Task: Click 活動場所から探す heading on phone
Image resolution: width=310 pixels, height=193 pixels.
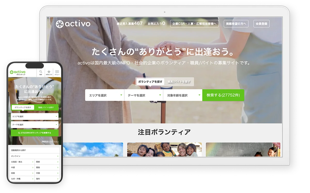Action: pyautogui.click(x=18, y=150)
